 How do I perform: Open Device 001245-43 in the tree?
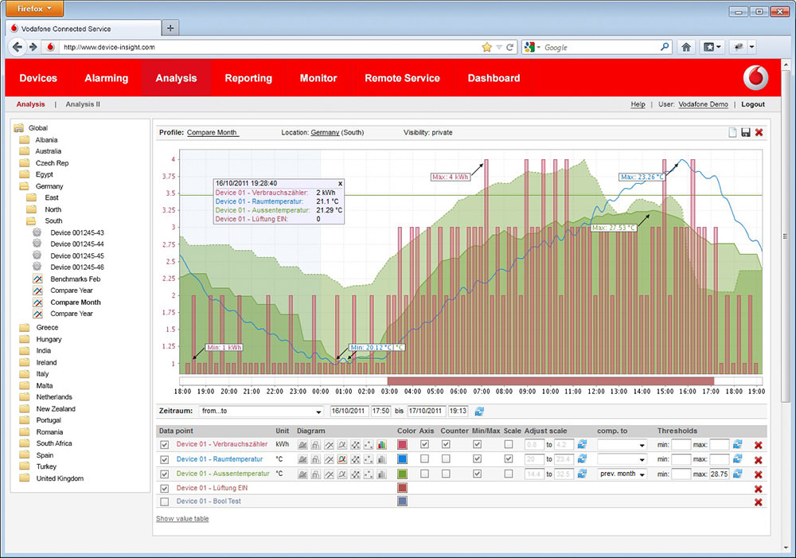tap(77, 232)
